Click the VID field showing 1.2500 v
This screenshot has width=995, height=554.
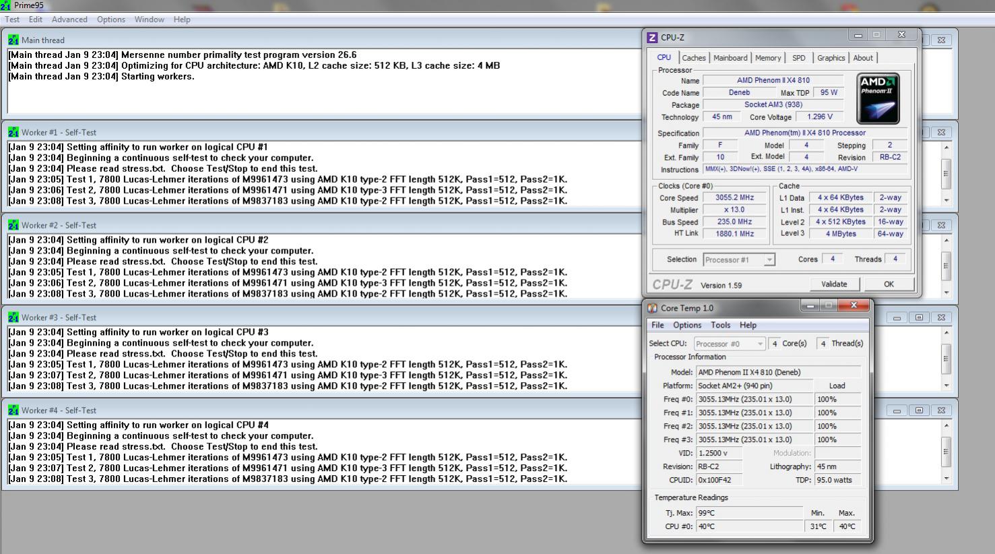[x=719, y=453]
